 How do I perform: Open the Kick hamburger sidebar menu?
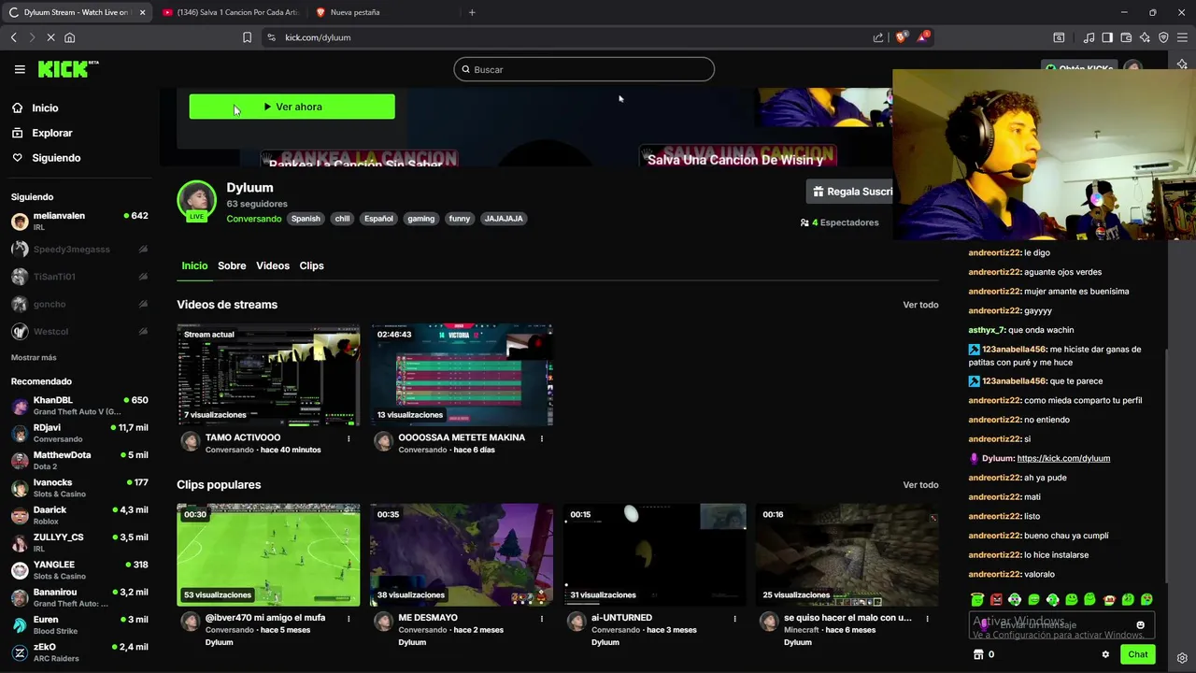[x=20, y=69]
